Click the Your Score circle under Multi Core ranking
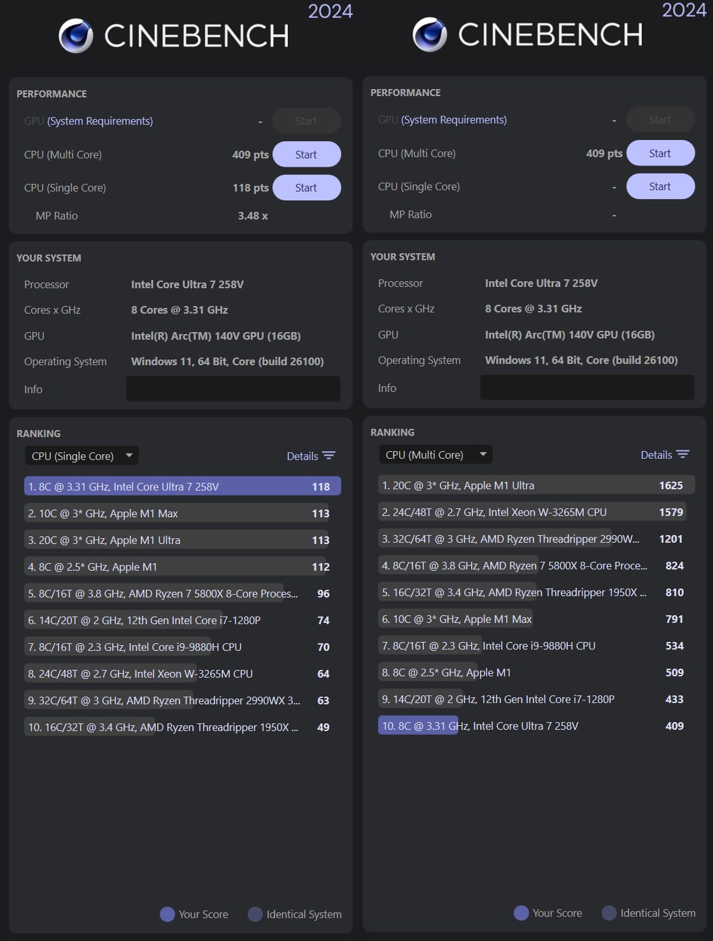Image resolution: width=713 pixels, height=941 pixels. pos(521,913)
